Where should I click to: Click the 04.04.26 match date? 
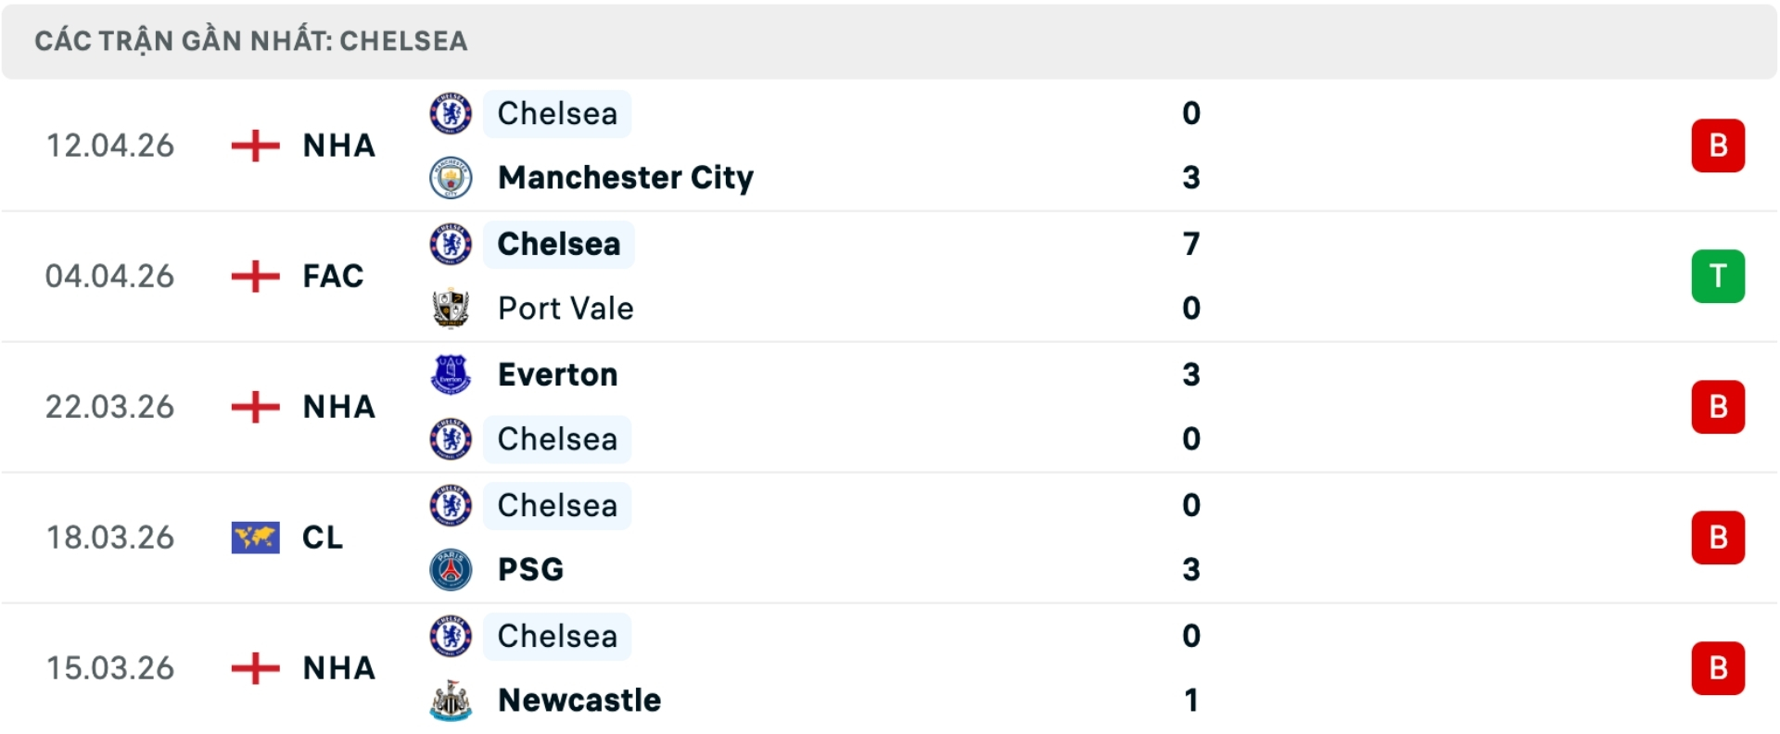(x=109, y=276)
